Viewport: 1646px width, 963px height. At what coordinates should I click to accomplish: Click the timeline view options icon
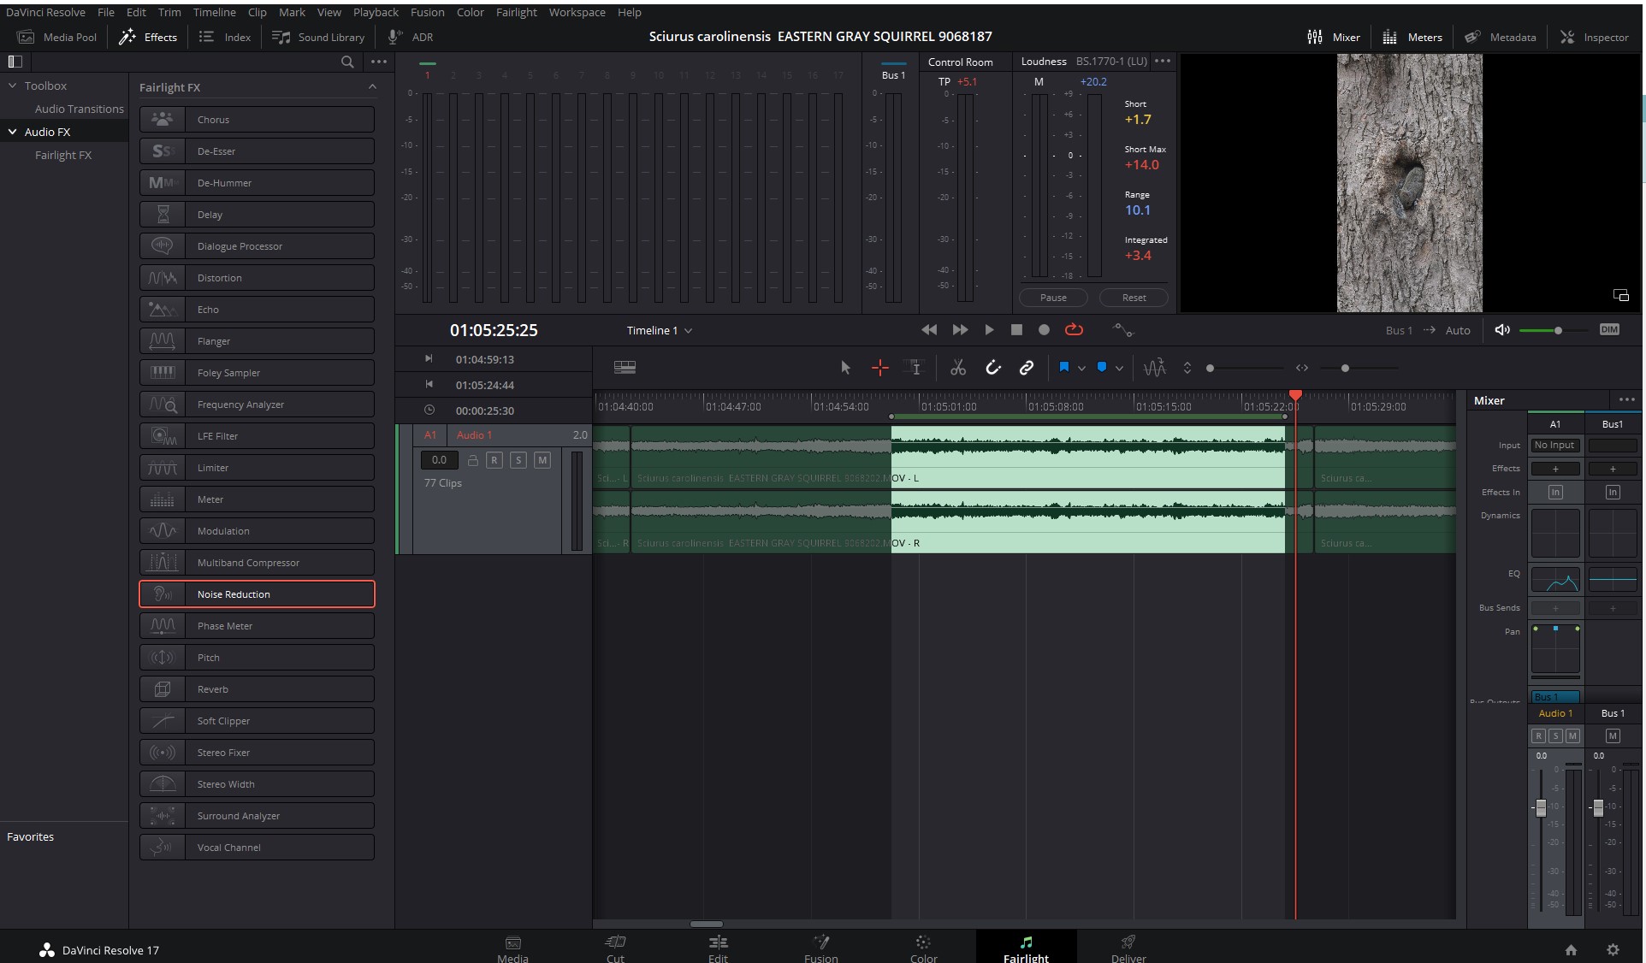(x=625, y=367)
